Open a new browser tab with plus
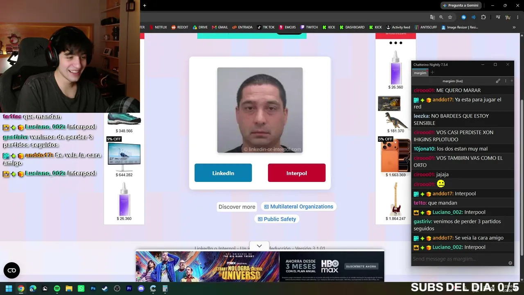 [145, 5]
